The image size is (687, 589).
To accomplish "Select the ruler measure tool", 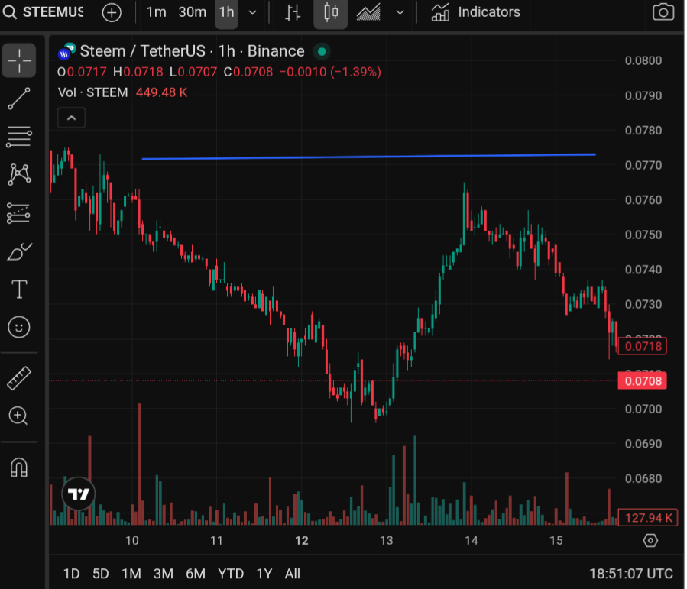I will click(19, 378).
